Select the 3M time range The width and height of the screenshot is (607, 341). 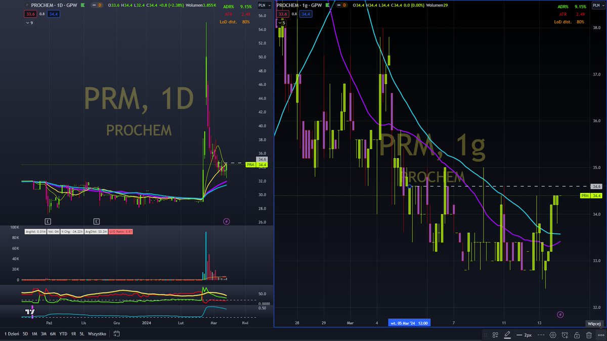[44, 334]
